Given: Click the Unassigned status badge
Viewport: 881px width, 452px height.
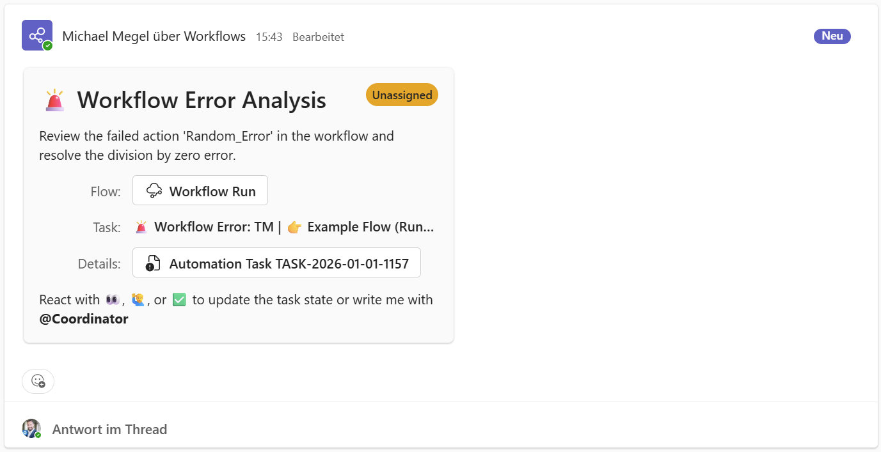Looking at the screenshot, I should (x=402, y=95).
